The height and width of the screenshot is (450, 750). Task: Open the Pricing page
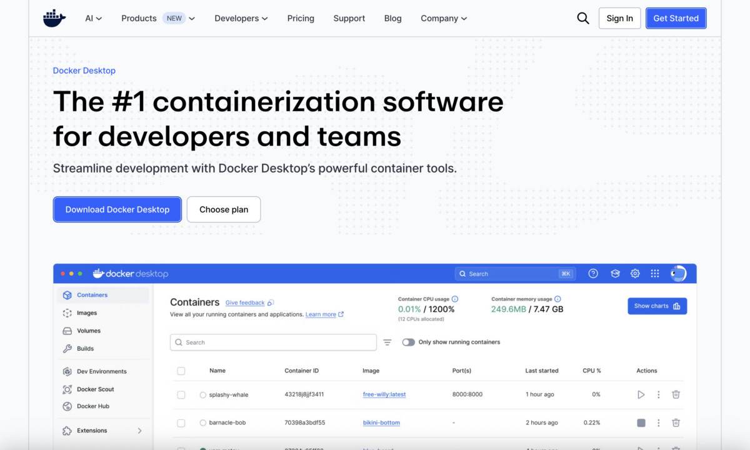tap(301, 18)
